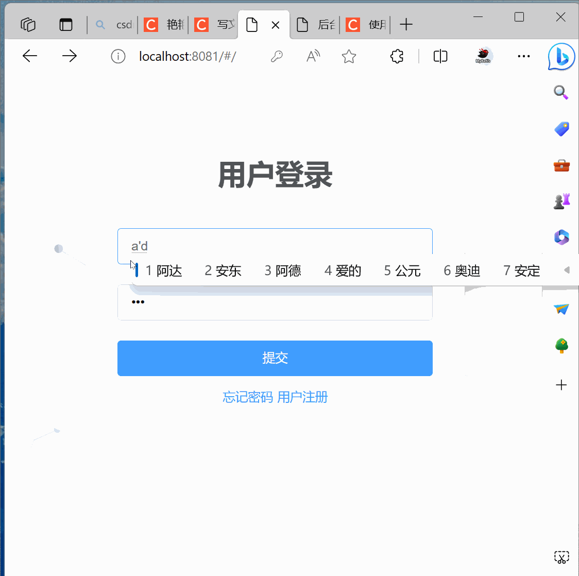The image size is (579, 576).
Task: Choose IME candidate 1 阿达
Action: coord(164,270)
